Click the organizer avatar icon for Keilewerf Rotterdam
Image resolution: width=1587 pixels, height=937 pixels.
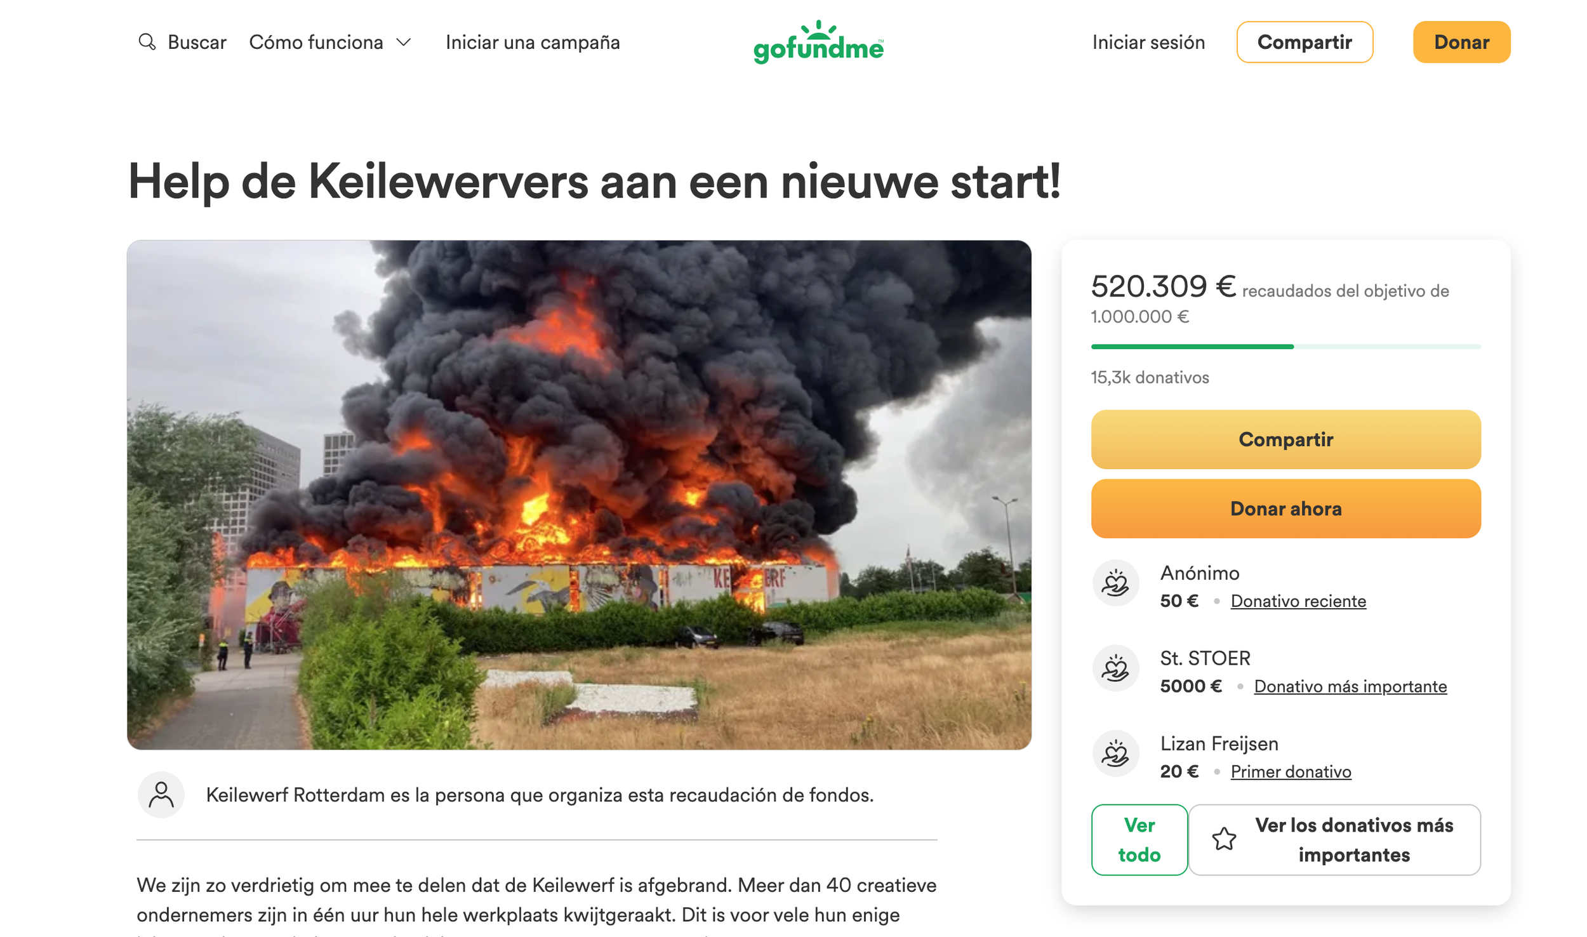(161, 795)
